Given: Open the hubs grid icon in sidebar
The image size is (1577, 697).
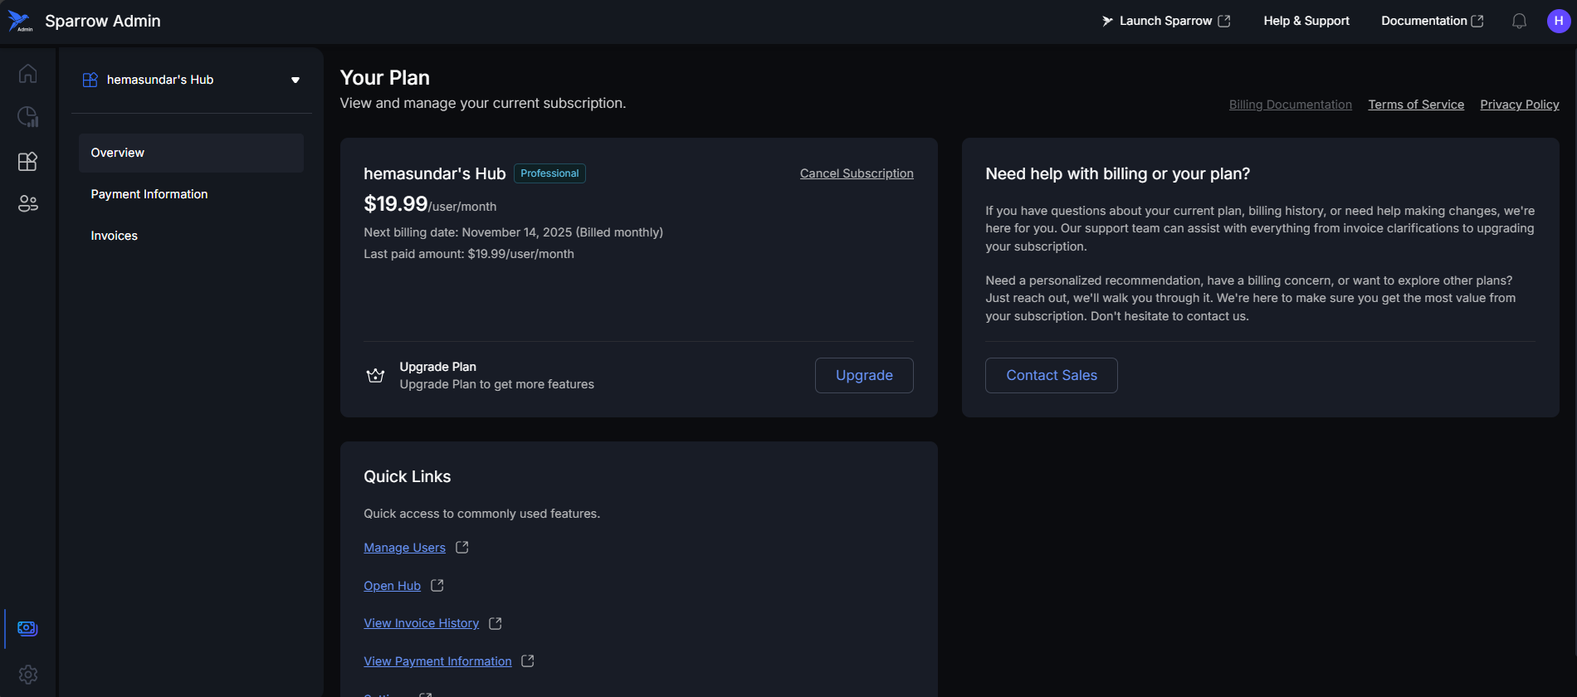Looking at the screenshot, I should click(27, 161).
